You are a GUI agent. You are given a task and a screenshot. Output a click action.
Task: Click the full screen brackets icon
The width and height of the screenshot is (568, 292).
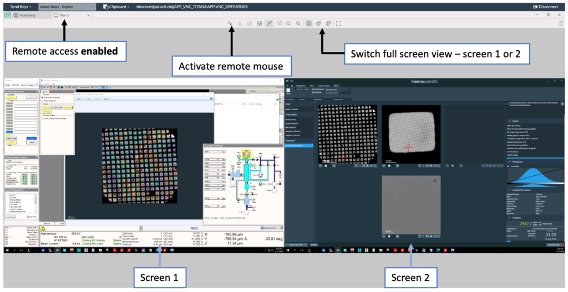click(338, 23)
